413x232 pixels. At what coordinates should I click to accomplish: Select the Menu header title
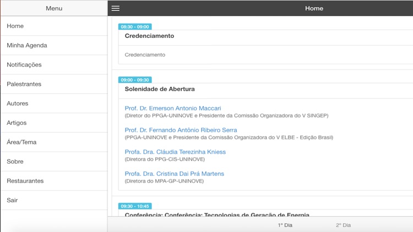tap(54, 8)
